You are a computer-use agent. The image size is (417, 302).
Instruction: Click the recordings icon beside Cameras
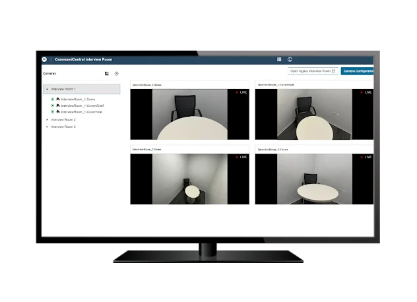pyautogui.click(x=107, y=74)
